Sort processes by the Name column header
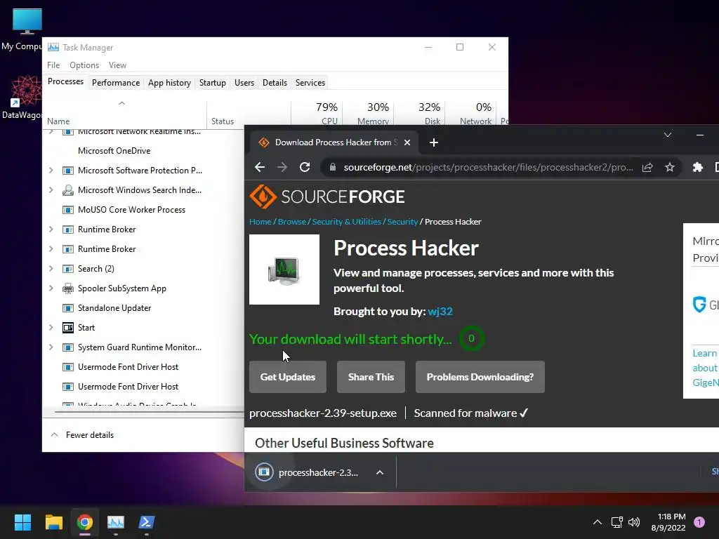Image resolution: width=719 pixels, height=539 pixels. pyautogui.click(x=125, y=113)
